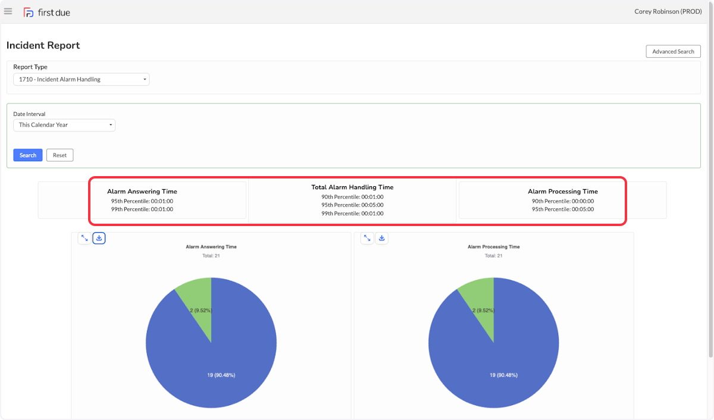Click the Alarm Processing Time summary title
The height and width of the screenshot is (420, 714).
pyautogui.click(x=563, y=192)
